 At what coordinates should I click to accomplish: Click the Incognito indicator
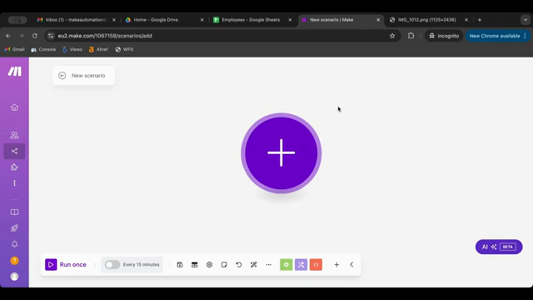tap(444, 36)
